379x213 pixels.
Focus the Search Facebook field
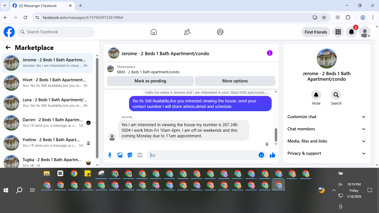(x=56, y=32)
